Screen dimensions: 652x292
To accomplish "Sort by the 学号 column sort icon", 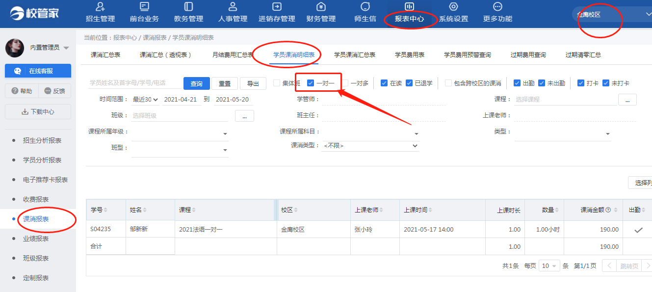I will click(x=105, y=210).
